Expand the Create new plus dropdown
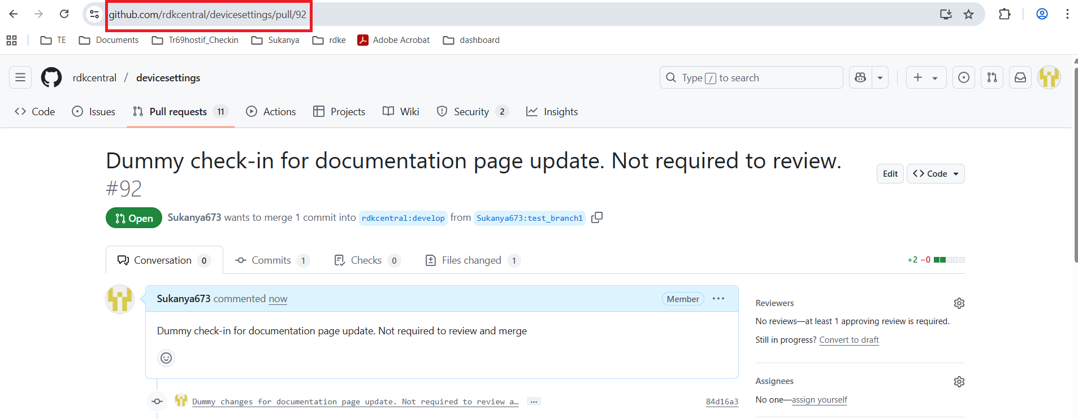 [925, 77]
